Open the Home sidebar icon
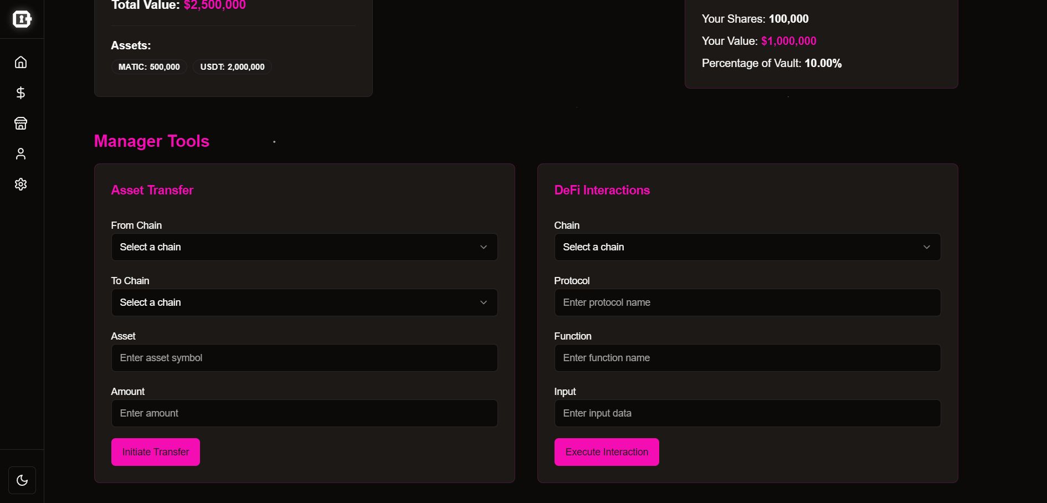The image size is (1047, 503). (x=20, y=62)
